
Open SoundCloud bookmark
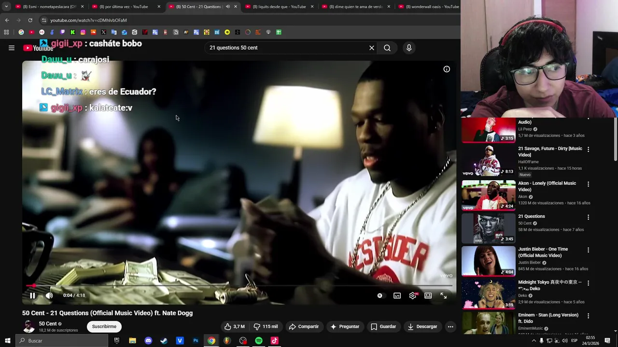pyautogui.click(x=93, y=32)
